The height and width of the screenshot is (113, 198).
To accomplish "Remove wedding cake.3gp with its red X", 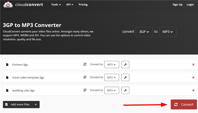I will click(x=193, y=90).
